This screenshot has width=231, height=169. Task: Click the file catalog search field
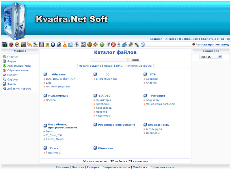pos(109,60)
